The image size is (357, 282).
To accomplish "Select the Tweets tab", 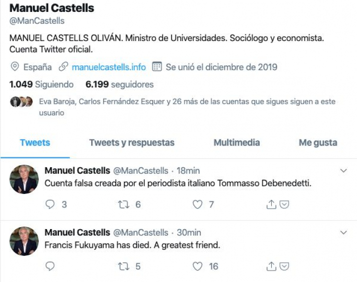I will [35, 143].
